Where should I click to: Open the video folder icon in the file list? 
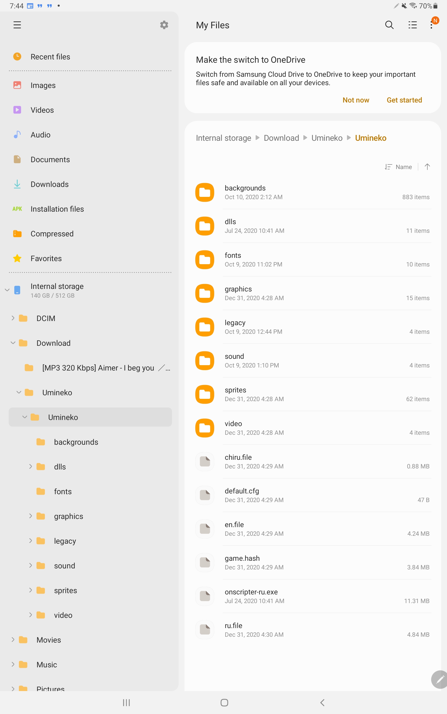[x=205, y=428]
